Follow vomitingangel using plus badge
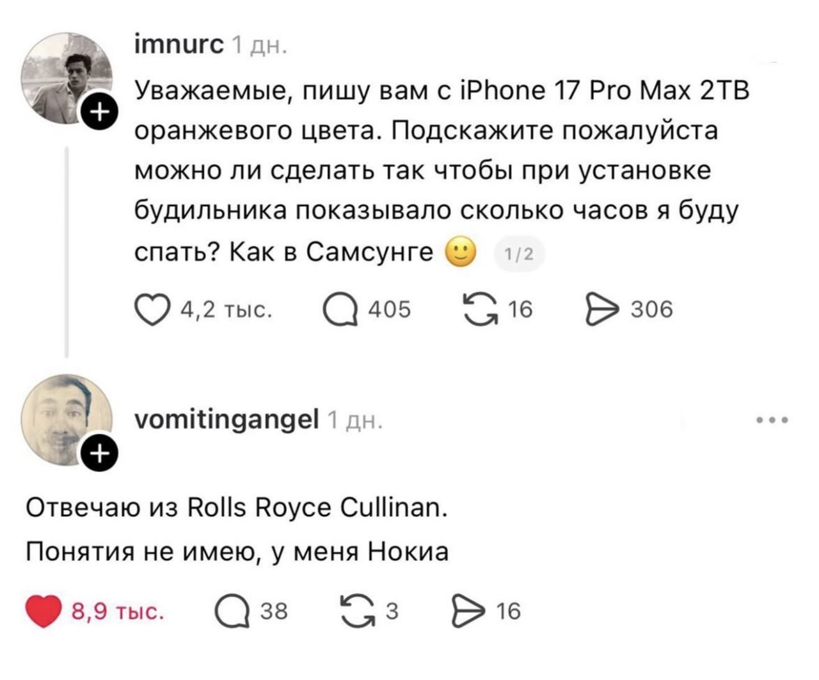 98,453
